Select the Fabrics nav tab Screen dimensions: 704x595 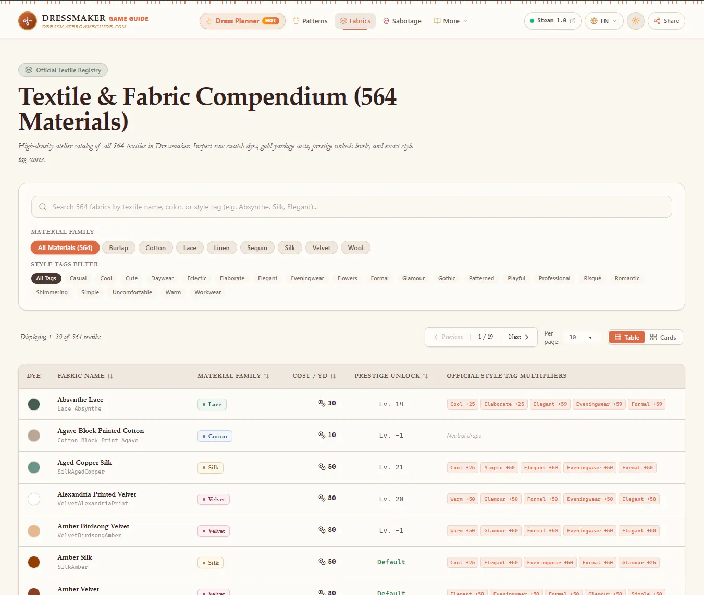[355, 21]
